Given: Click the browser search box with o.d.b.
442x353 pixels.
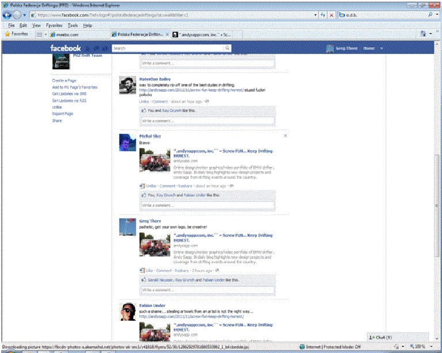Looking at the screenshot, I should coord(383,15).
